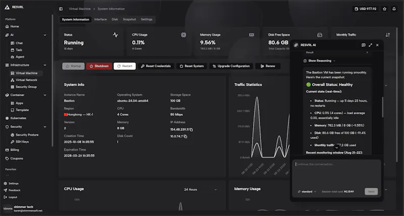Click Upgrade Configuration button
This screenshot has height=216, width=404.
231,66
